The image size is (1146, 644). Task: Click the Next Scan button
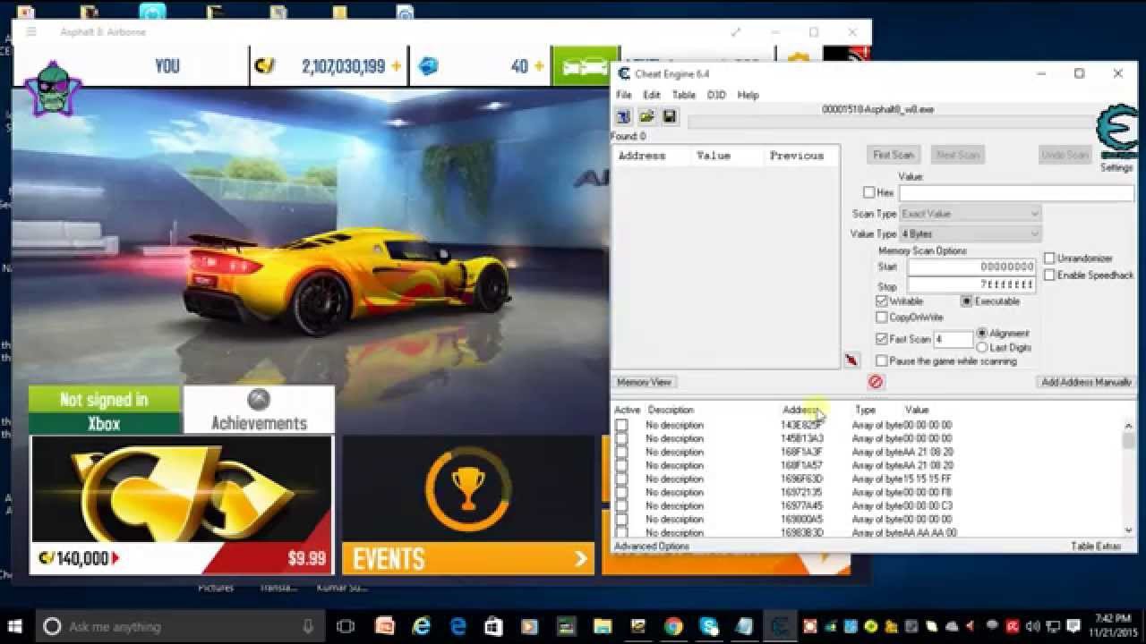coord(957,155)
